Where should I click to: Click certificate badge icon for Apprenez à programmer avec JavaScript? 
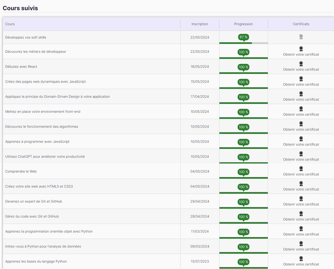pos(301,139)
